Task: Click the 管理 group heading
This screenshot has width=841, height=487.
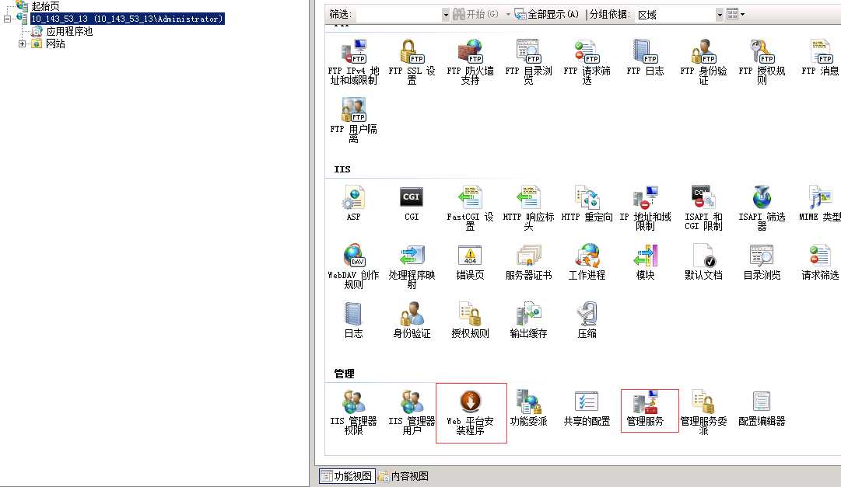Action: [x=344, y=374]
